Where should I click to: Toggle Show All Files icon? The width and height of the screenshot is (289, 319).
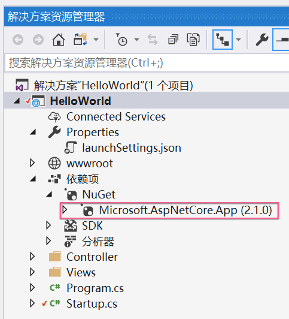pos(193,40)
